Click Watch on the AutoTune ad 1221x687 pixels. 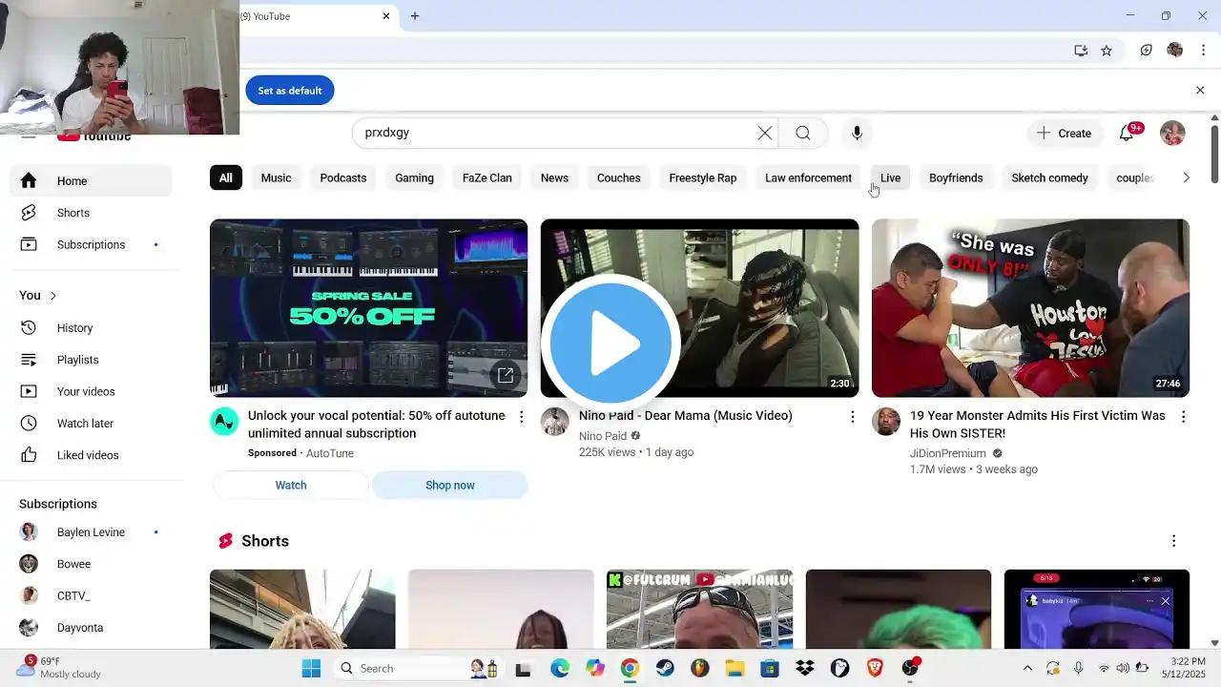pyautogui.click(x=291, y=485)
